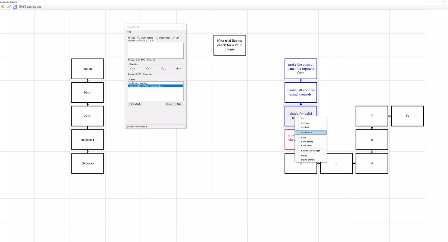The width and height of the screenshot is (448, 242).
Task: Click the new project sun icon
Action: pyautogui.click(x=3, y=7)
